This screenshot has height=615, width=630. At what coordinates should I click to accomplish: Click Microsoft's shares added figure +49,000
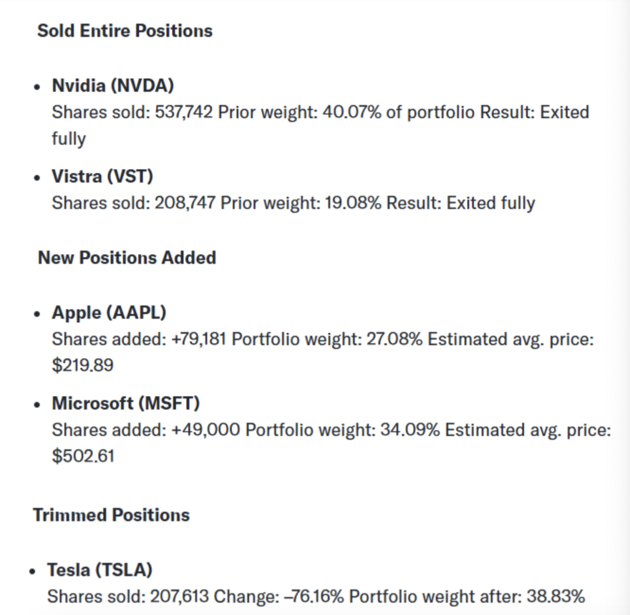206,430
